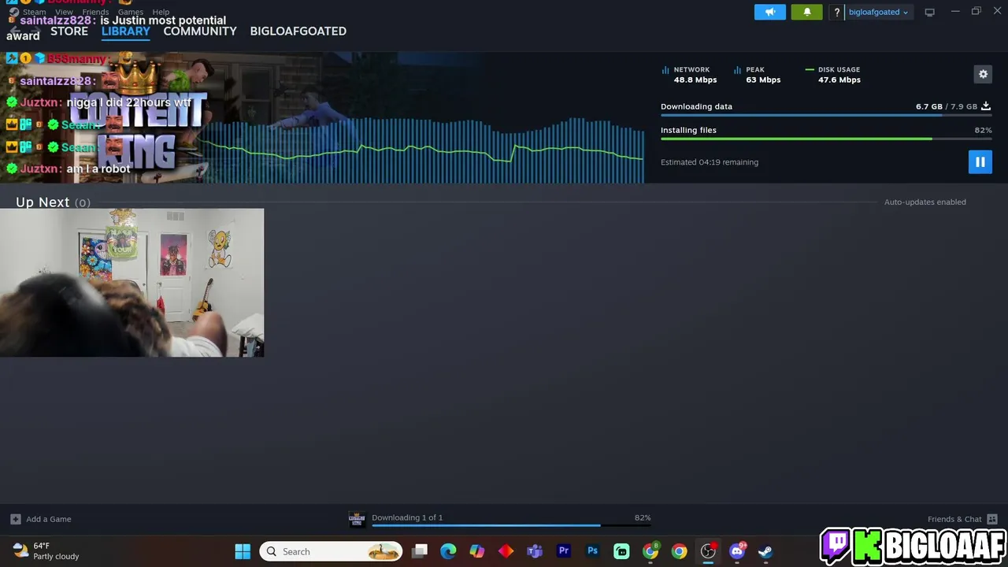The width and height of the screenshot is (1008, 567).
Task: Click bottom Downloading 1 of 1 progress bar
Action: (x=511, y=525)
